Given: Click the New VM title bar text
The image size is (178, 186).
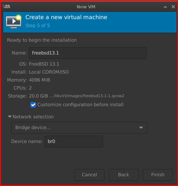Looking at the screenshot, I should pos(86,7).
